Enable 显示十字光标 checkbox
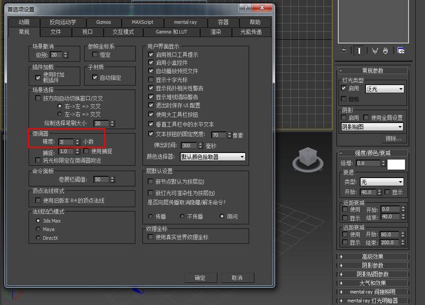425x305 pixels. point(151,80)
